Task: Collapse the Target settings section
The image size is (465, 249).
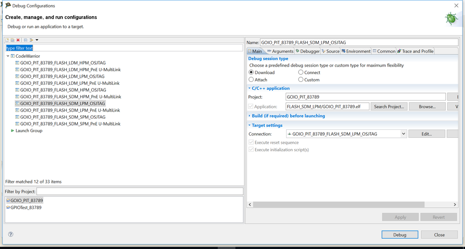Action: tap(249, 125)
